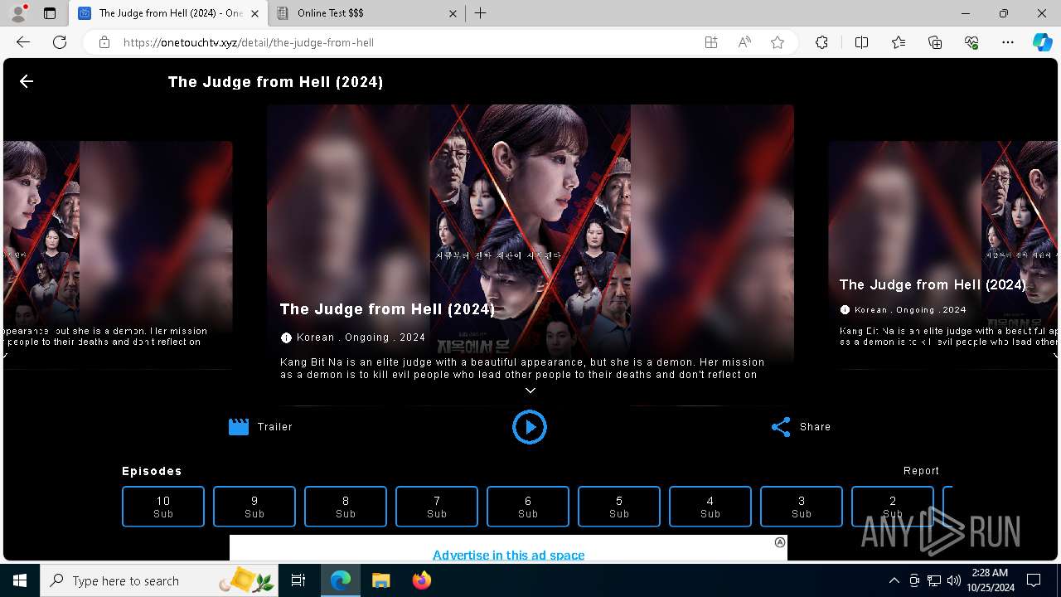Image resolution: width=1061 pixels, height=597 pixels.
Task: Click the Share icon
Action: point(781,427)
